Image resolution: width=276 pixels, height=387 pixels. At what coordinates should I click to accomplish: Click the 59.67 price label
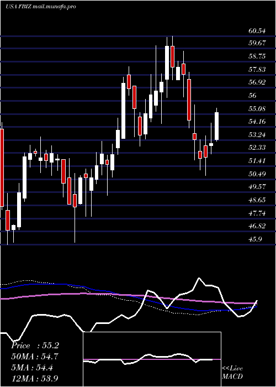tap(257, 43)
